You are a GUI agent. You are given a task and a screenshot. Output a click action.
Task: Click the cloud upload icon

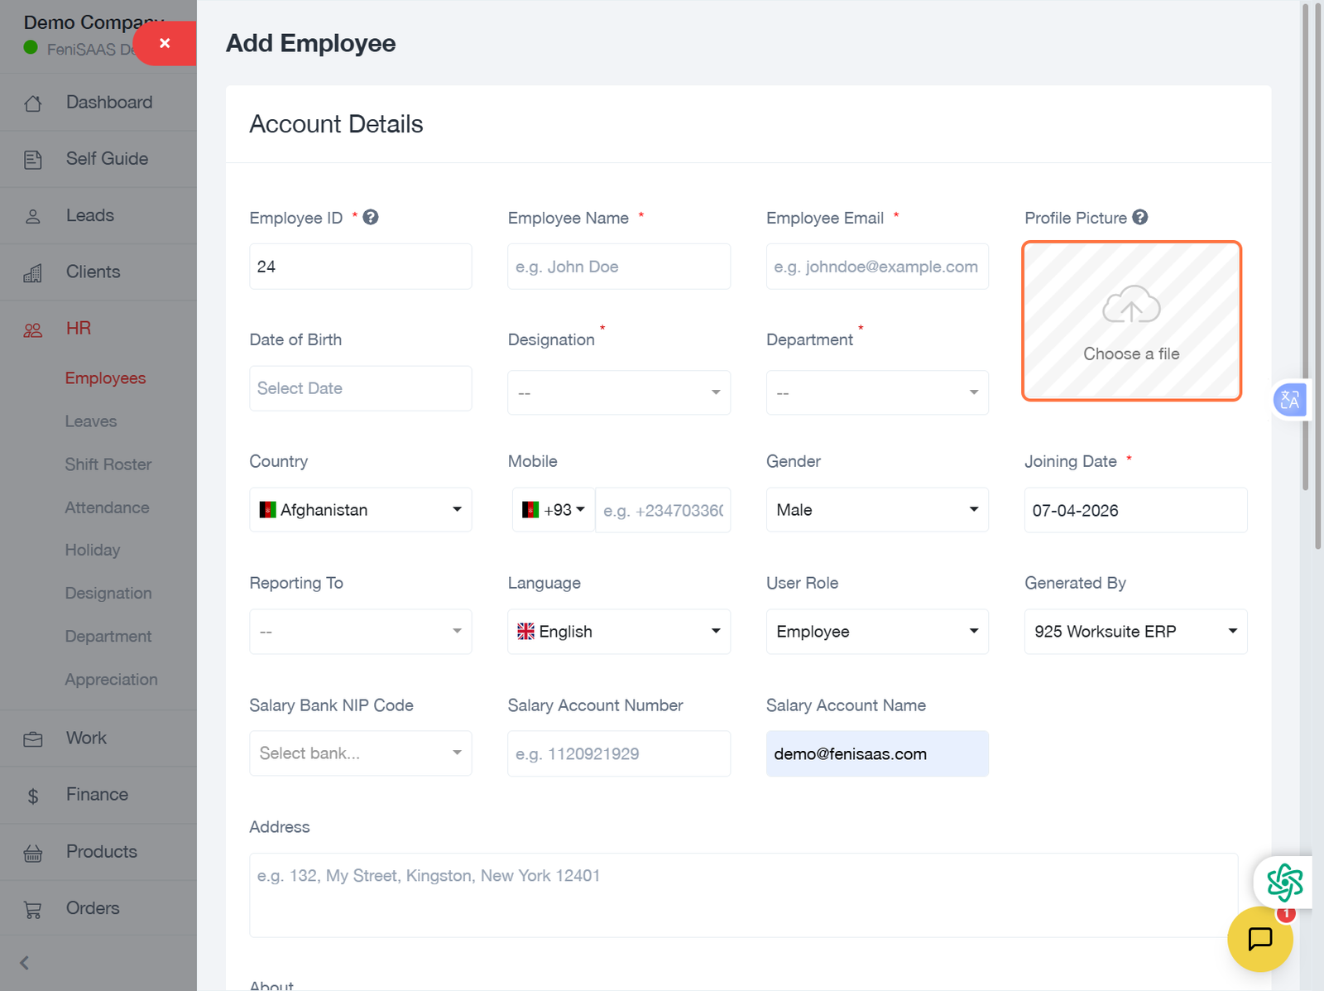tap(1131, 305)
